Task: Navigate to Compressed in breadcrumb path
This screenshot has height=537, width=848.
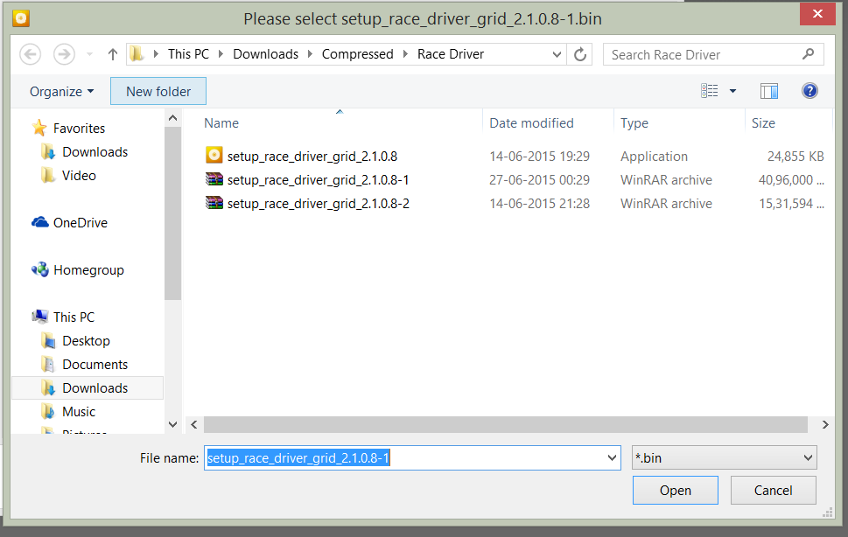Action: click(x=357, y=54)
